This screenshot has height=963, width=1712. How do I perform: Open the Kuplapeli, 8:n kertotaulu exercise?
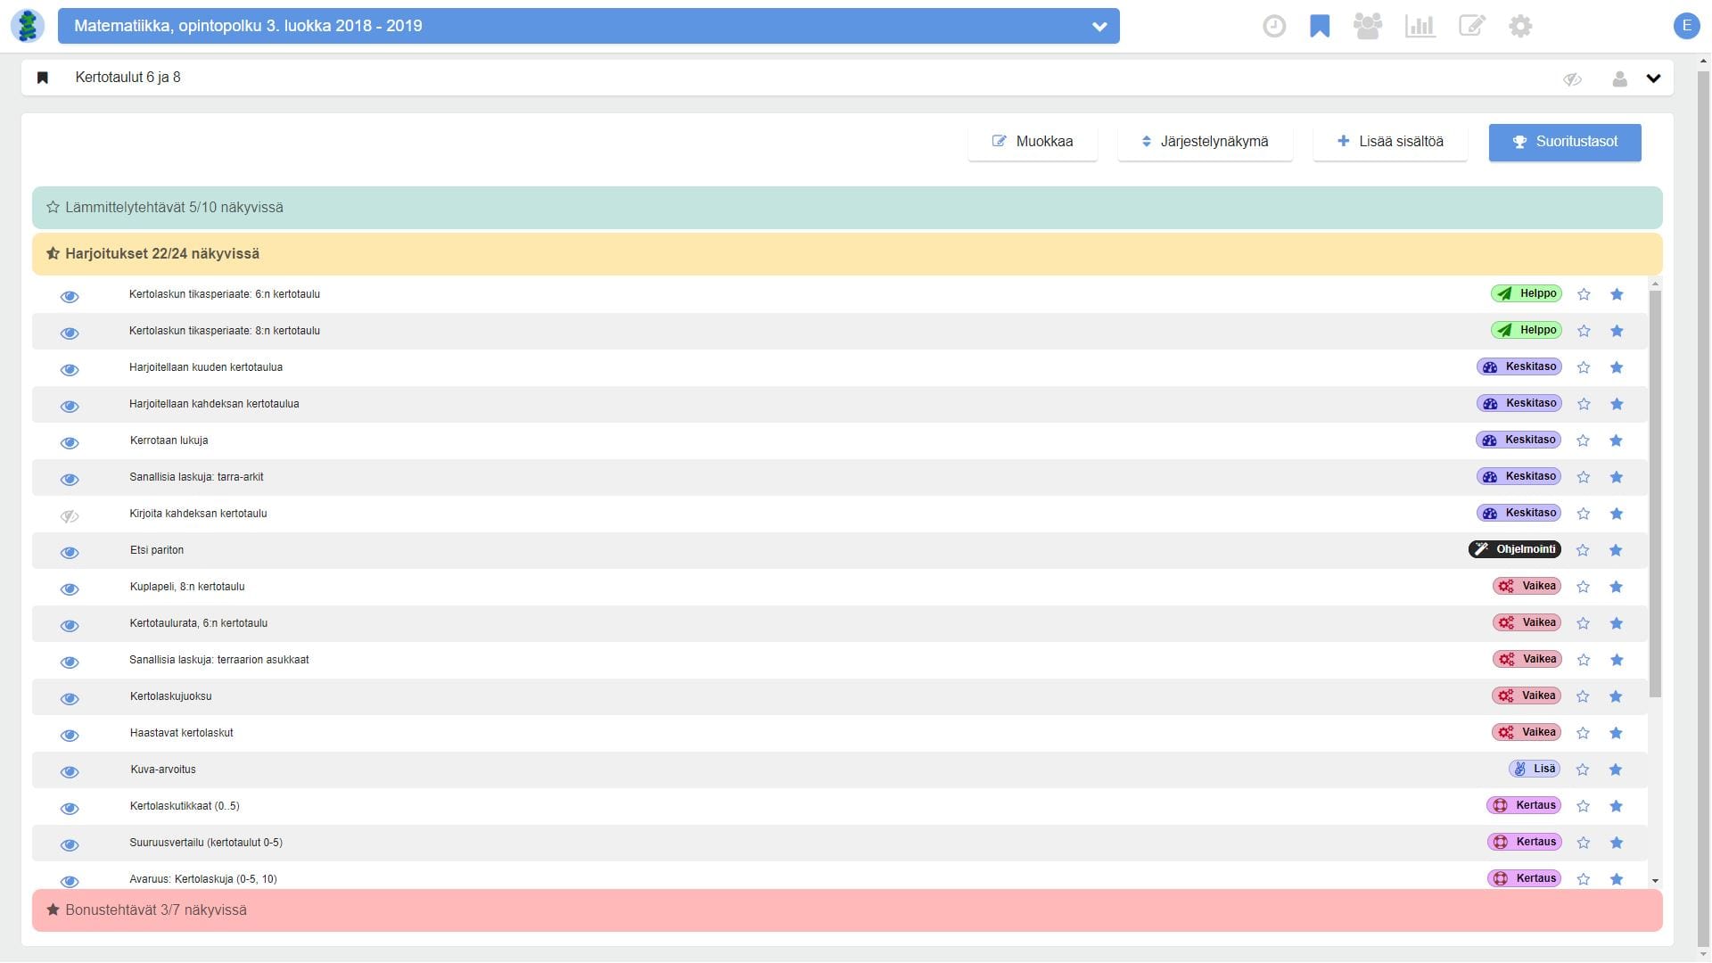click(187, 587)
